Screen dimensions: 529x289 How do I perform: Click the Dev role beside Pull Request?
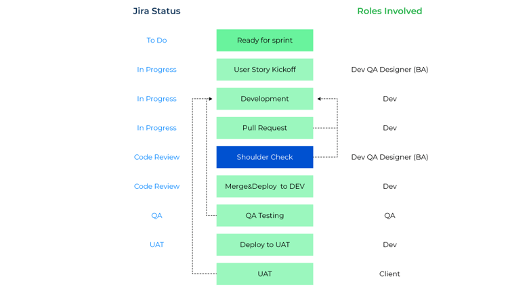click(389, 128)
